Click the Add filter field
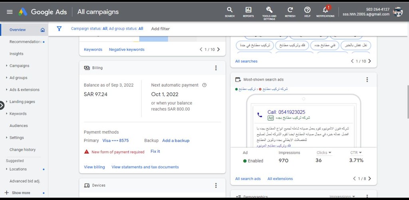 click(161, 29)
